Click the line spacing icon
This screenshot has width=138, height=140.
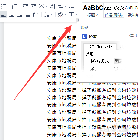47,15
